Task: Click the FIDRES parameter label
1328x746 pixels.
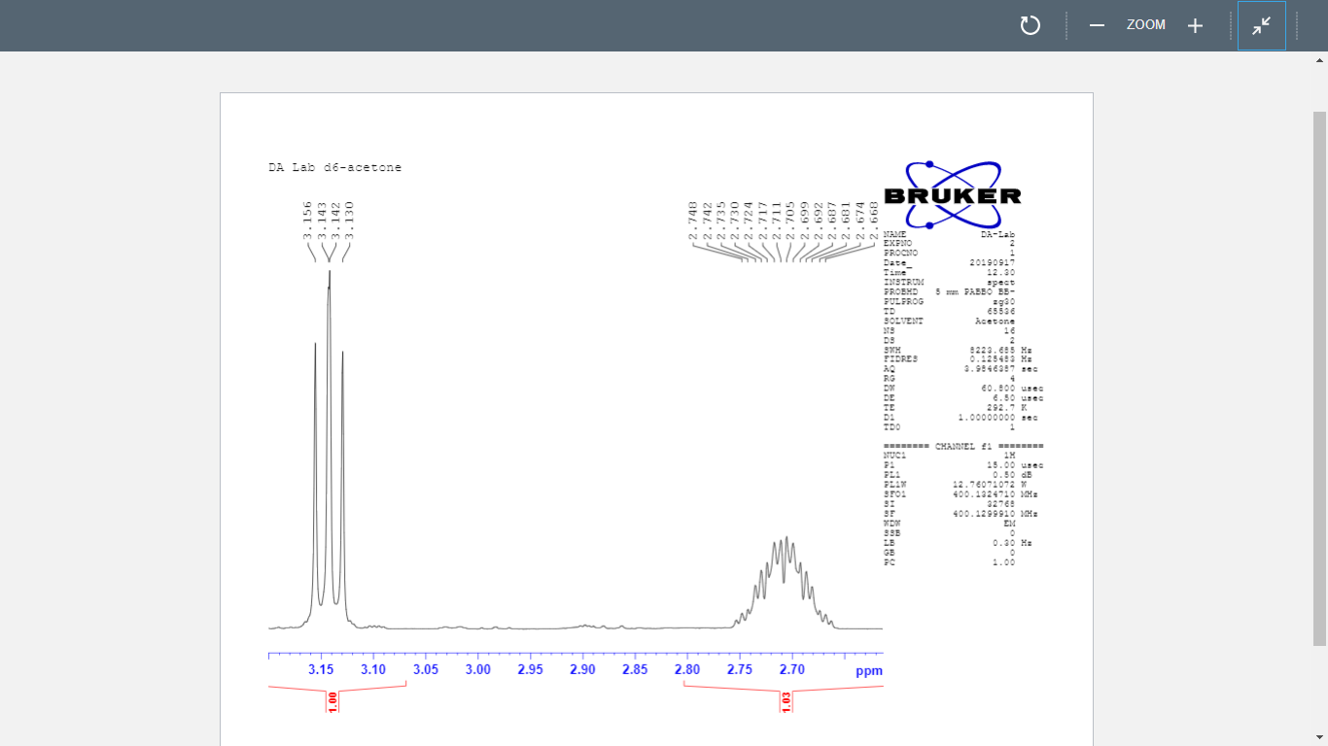Action: click(x=900, y=359)
